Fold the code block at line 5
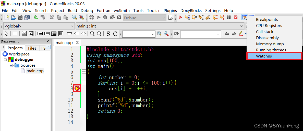The width and height of the screenshot is (303, 131). click(84, 72)
